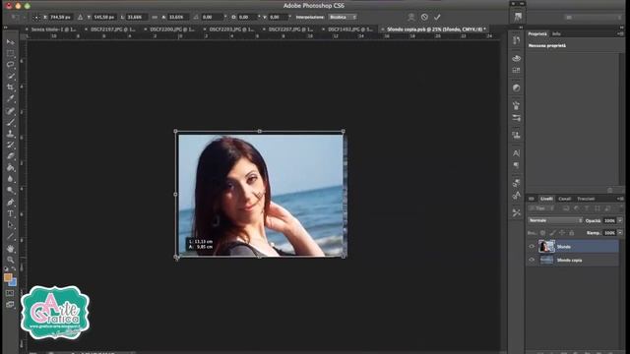Toggle maintain aspect ratio link
630x354 pixels.
[155, 18]
